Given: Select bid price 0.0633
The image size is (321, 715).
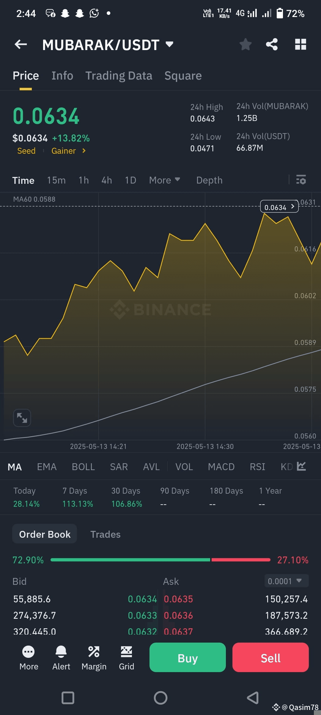Looking at the screenshot, I should click(142, 615).
